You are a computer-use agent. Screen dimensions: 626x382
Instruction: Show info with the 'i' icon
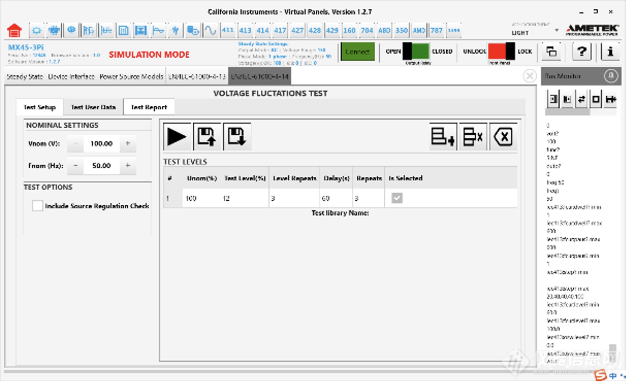(x=611, y=51)
